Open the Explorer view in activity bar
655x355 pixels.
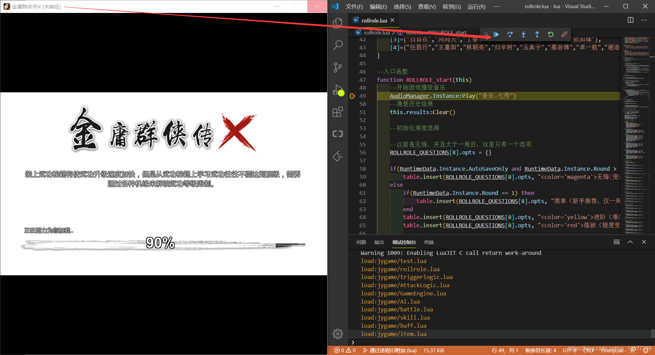click(x=338, y=23)
